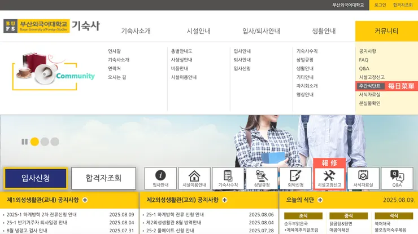Select 입사신청 submenu item under 입사/퇴사안내
418x234 pixels.
pos(242,68)
